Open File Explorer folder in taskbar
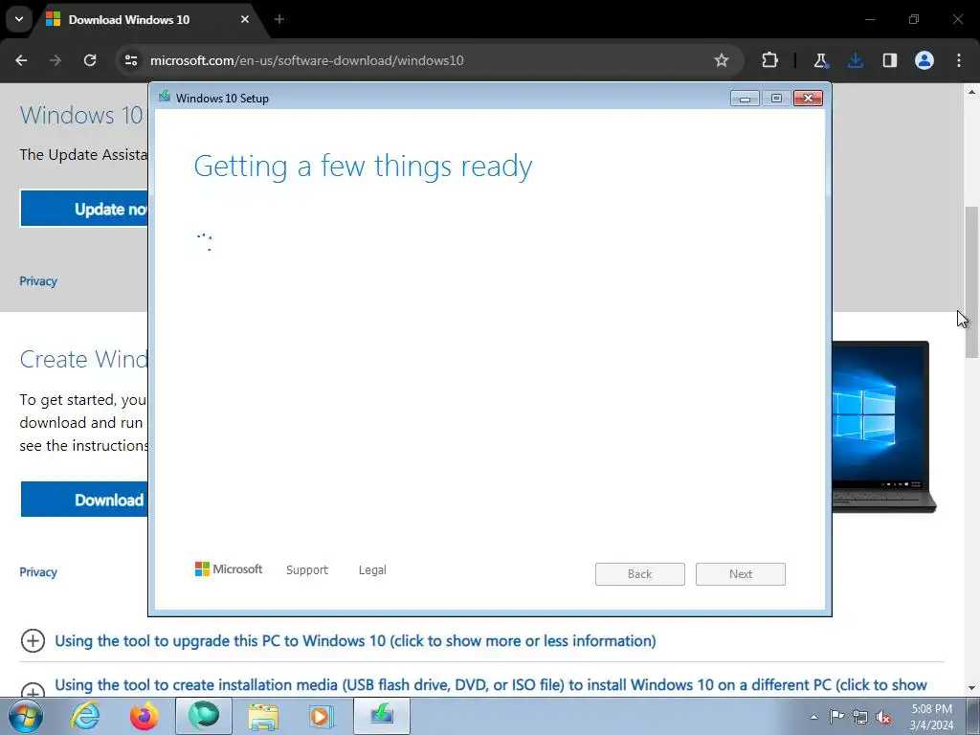This screenshot has height=735, width=980. 263,716
